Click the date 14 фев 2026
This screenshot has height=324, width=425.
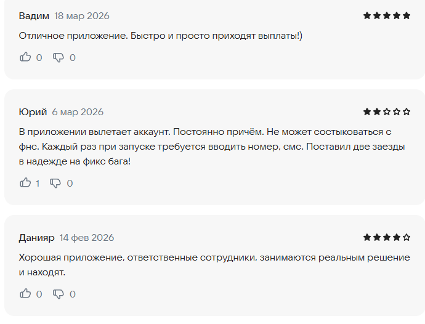[x=87, y=237]
